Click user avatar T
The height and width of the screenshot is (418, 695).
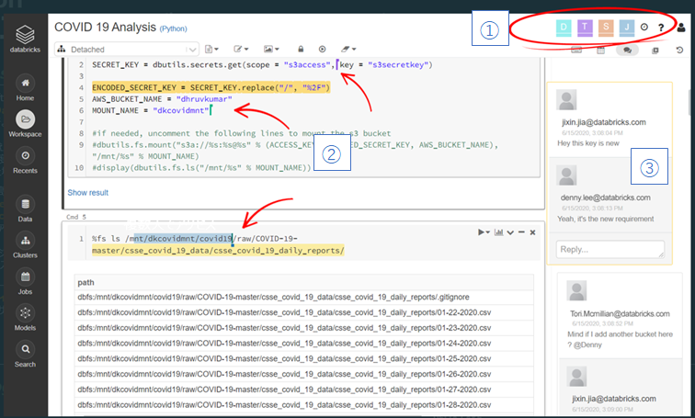[x=585, y=27]
